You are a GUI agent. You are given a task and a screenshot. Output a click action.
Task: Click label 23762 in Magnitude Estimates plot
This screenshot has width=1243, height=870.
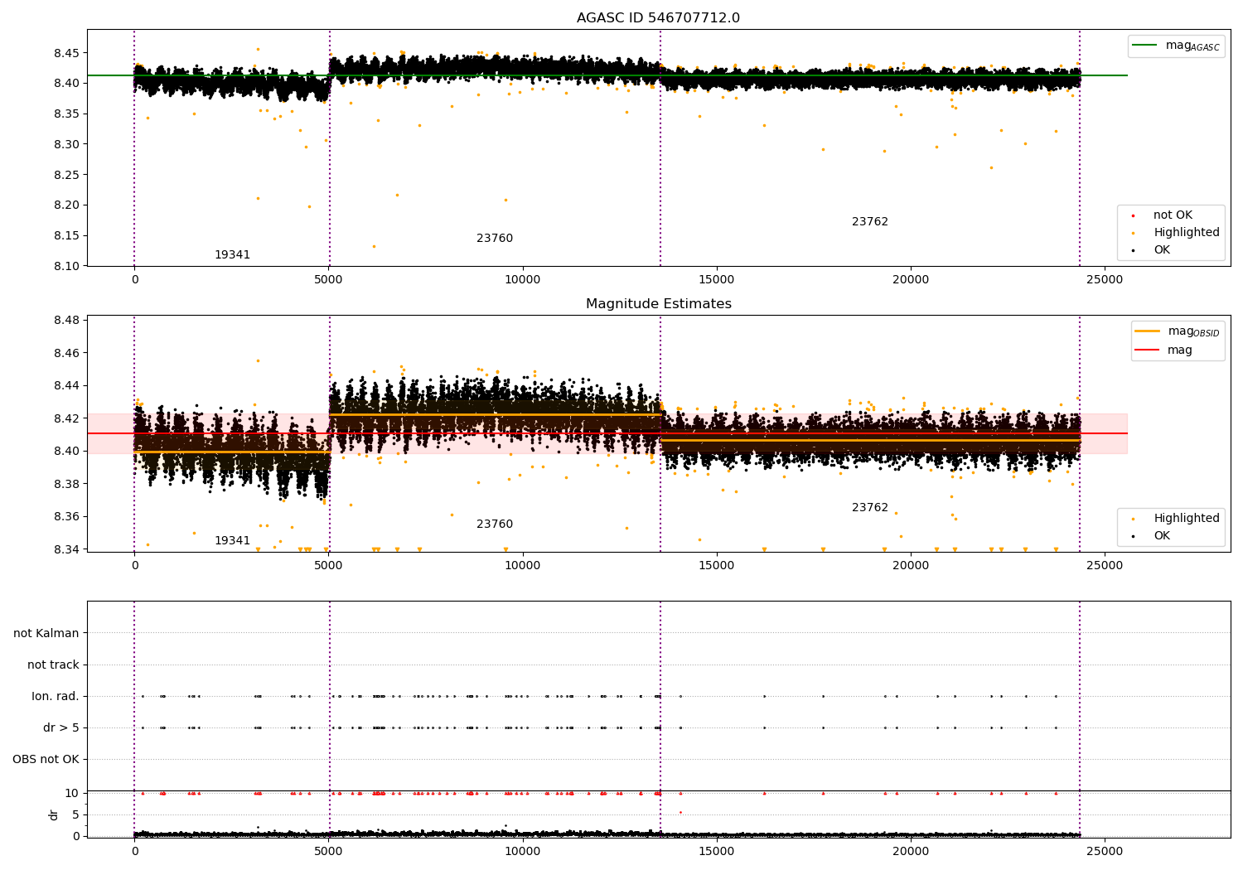click(870, 508)
